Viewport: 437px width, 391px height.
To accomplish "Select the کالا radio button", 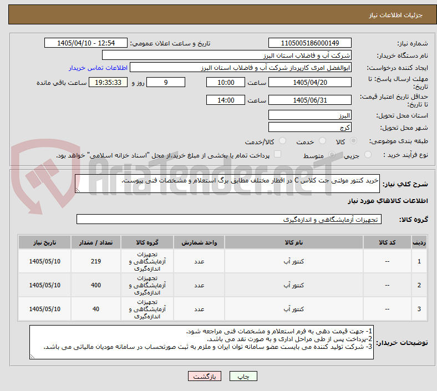I will click(x=353, y=141).
